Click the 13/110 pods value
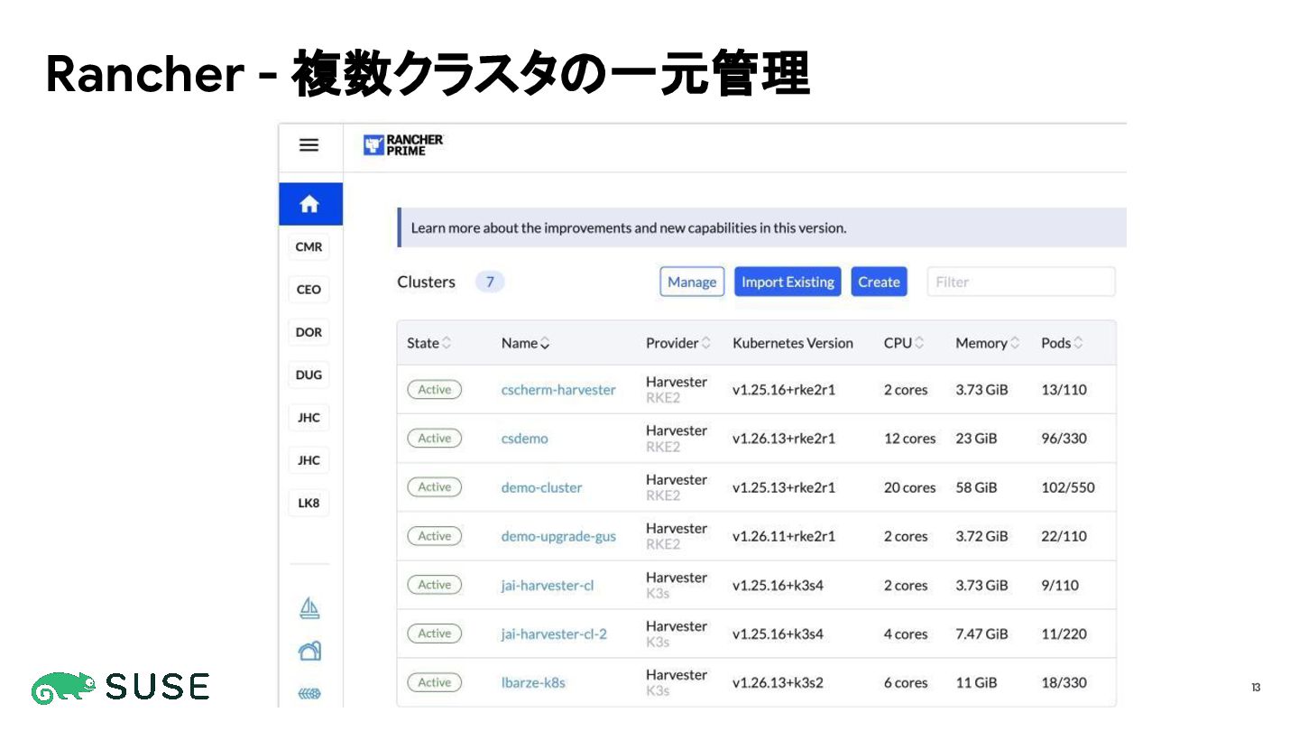The image size is (1299, 731). 1064,390
